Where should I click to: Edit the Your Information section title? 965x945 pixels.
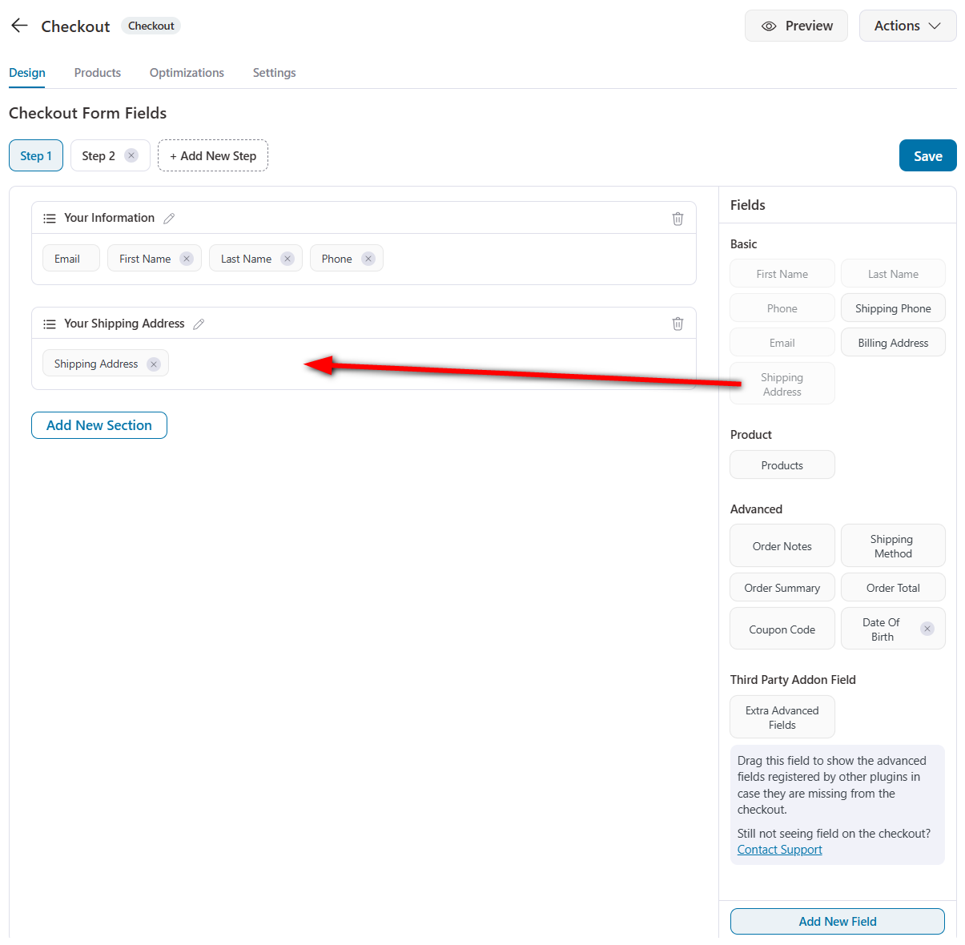(169, 219)
